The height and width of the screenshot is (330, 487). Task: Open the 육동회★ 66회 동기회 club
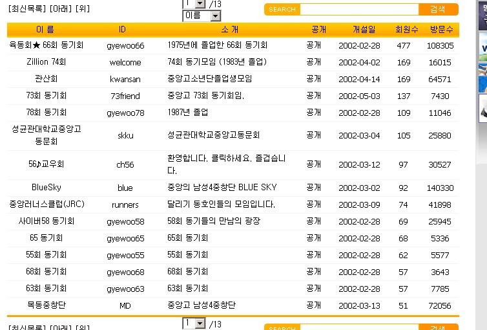[x=46, y=46]
